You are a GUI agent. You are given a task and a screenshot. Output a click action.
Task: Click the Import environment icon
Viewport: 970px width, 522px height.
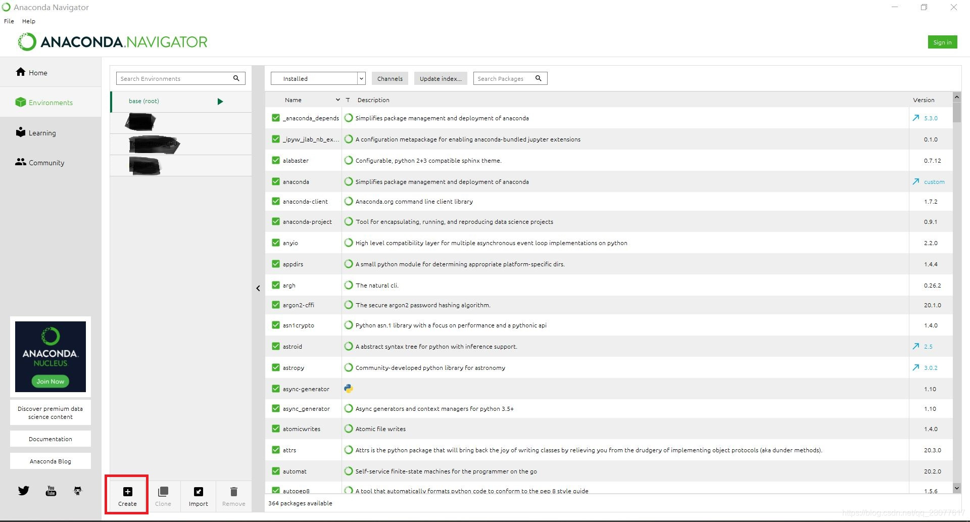pyautogui.click(x=199, y=492)
